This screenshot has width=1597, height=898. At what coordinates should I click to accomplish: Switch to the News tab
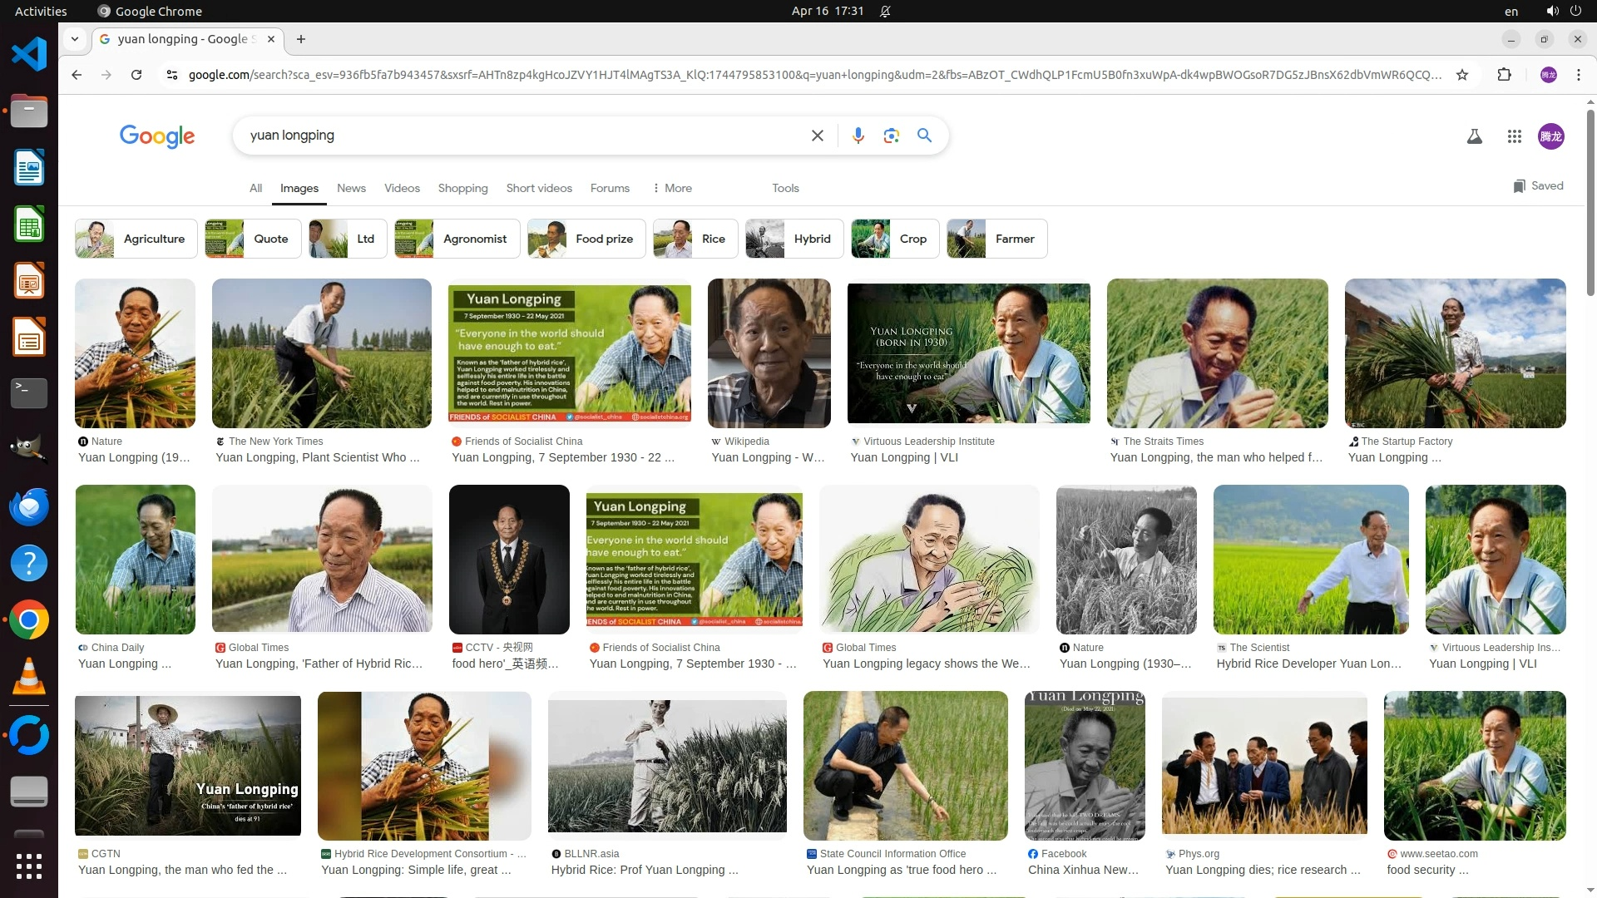coord(351,188)
